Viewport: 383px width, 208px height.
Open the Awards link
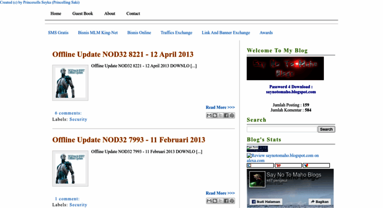click(x=266, y=32)
